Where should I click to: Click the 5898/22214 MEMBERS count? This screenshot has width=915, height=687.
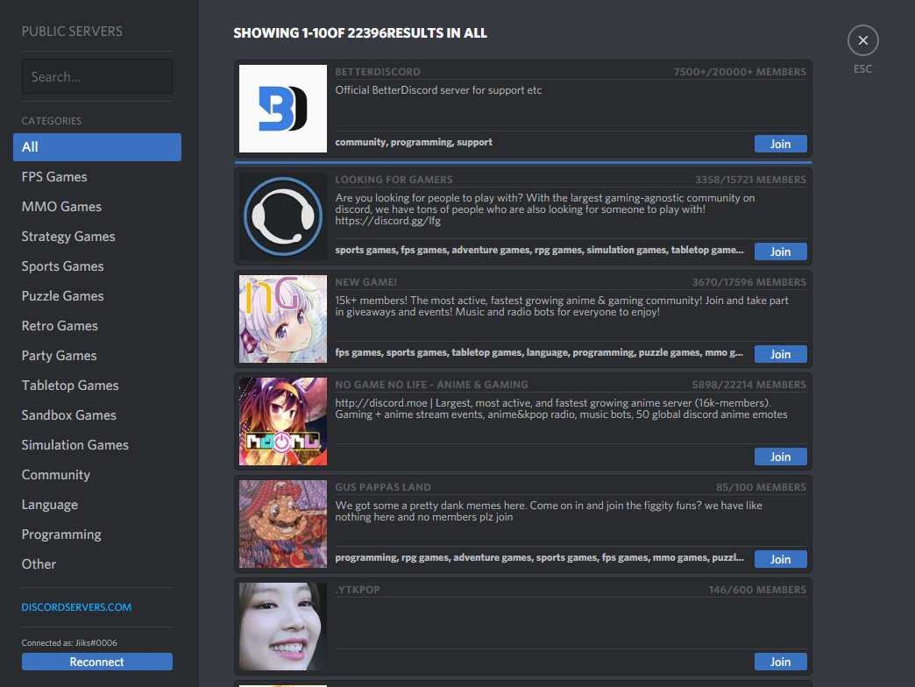(749, 385)
